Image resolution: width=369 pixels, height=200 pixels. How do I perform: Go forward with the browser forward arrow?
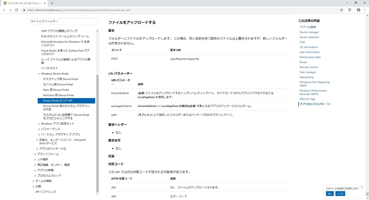(x=10, y=10)
